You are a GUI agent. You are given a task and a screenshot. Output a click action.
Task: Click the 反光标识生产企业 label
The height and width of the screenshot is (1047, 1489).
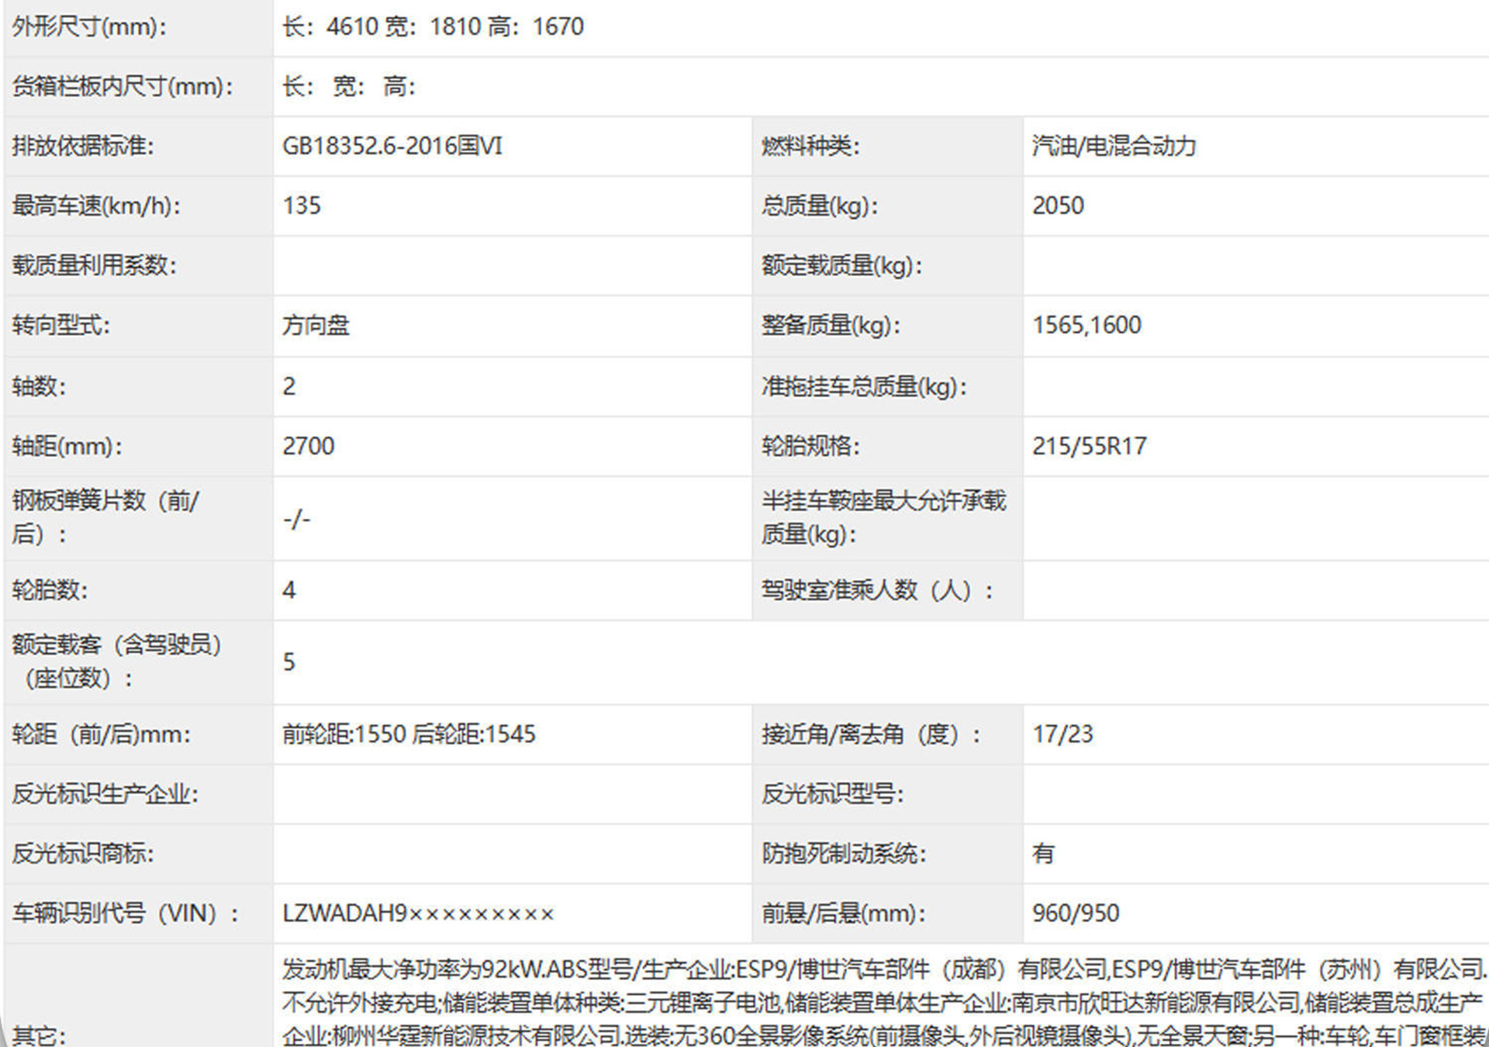coord(105,793)
